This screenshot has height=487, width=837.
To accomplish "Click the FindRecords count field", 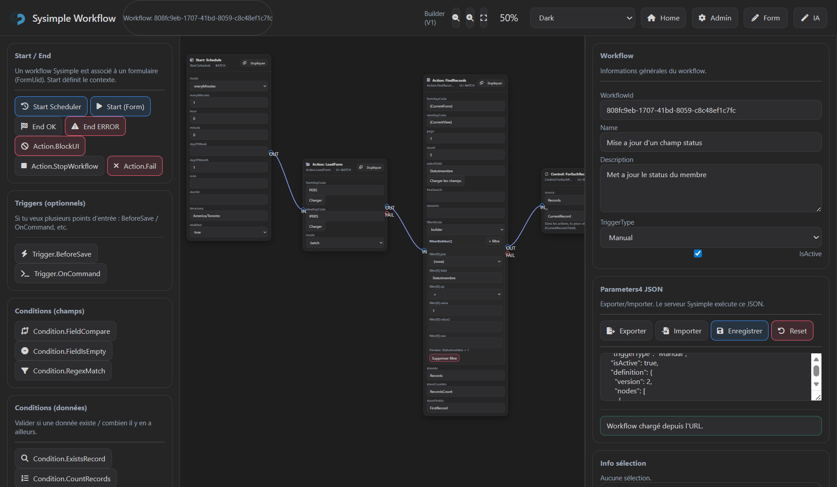I will [x=466, y=155].
